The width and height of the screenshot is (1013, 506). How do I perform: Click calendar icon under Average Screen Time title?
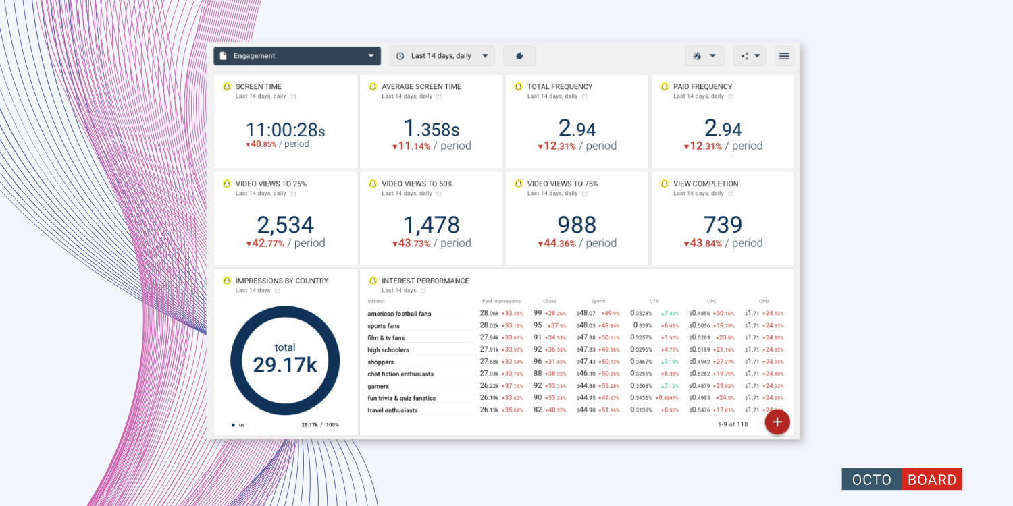tap(439, 96)
